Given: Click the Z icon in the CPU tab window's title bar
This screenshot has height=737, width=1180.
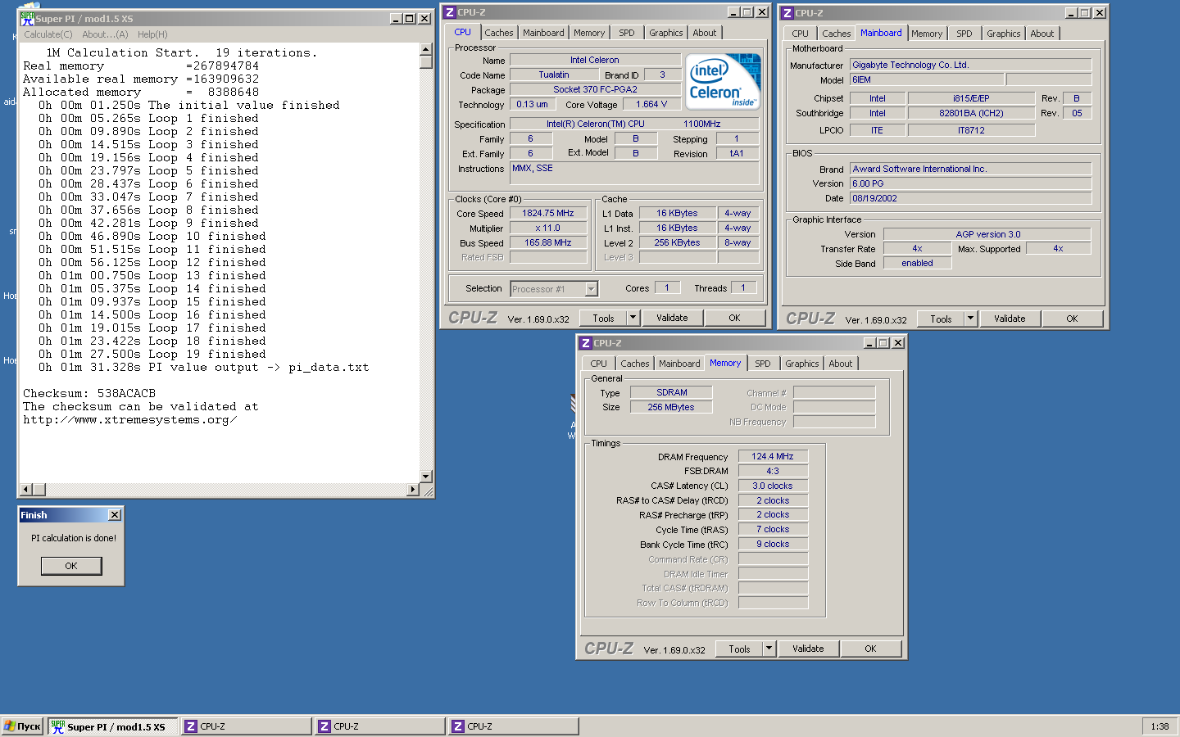Looking at the screenshot, I should [449, 12].
